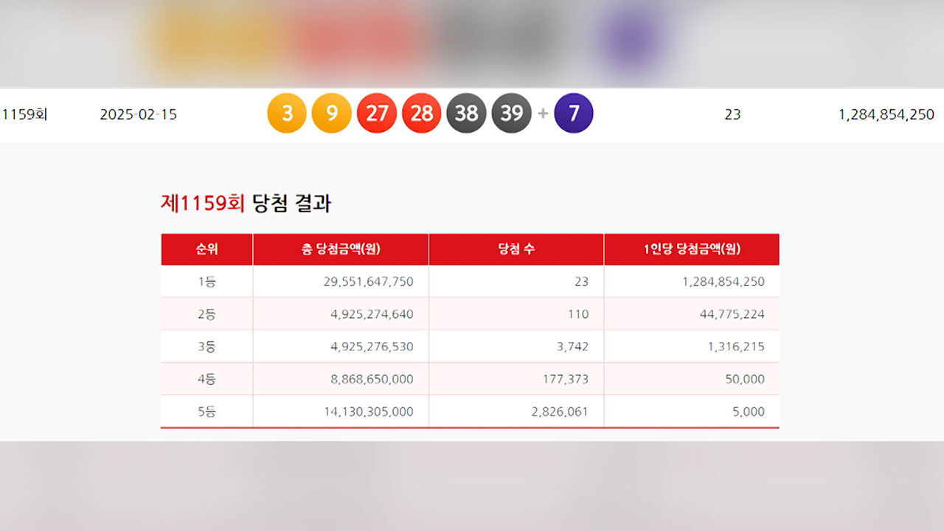This screenshot has height=531, width=944.
Task: Click the plus sign before bonus ball
Action: click(543, 114)
